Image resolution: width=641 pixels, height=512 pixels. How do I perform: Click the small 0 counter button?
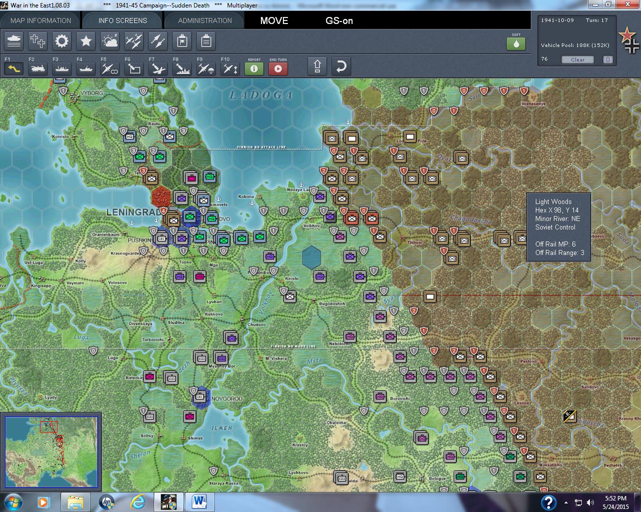(x=607, y=59)
